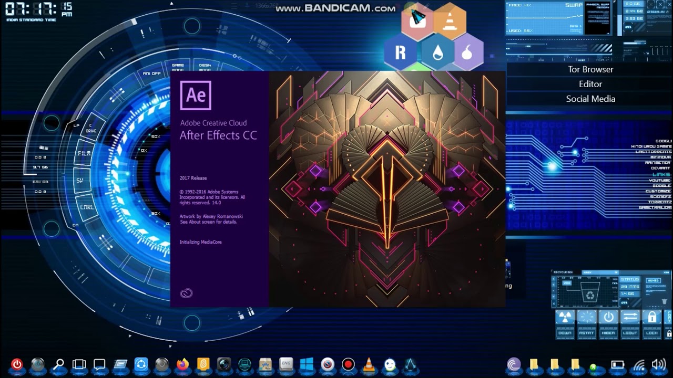Click the After Effects Ae splash logo
This screenshot has height=378, width=673.
(196, 95)
